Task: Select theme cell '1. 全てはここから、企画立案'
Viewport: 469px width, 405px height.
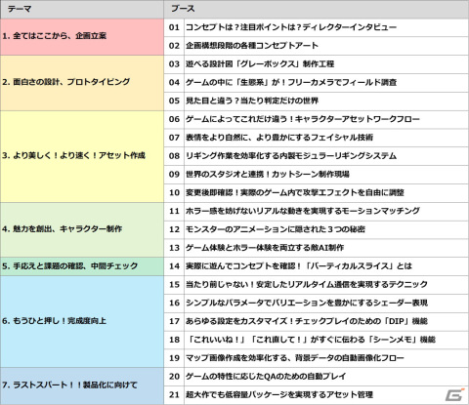Action: point(82,37)
